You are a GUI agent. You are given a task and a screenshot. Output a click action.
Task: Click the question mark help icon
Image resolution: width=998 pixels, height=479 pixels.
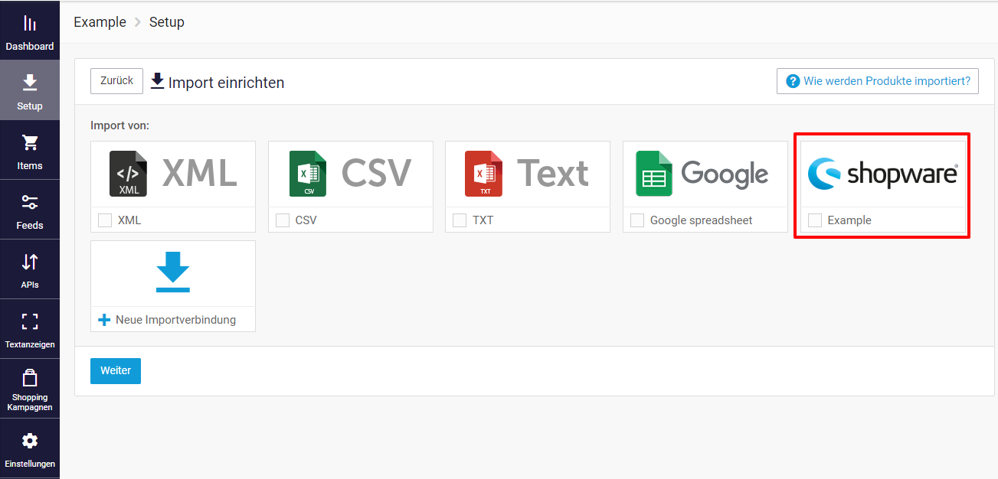(792, 81)
